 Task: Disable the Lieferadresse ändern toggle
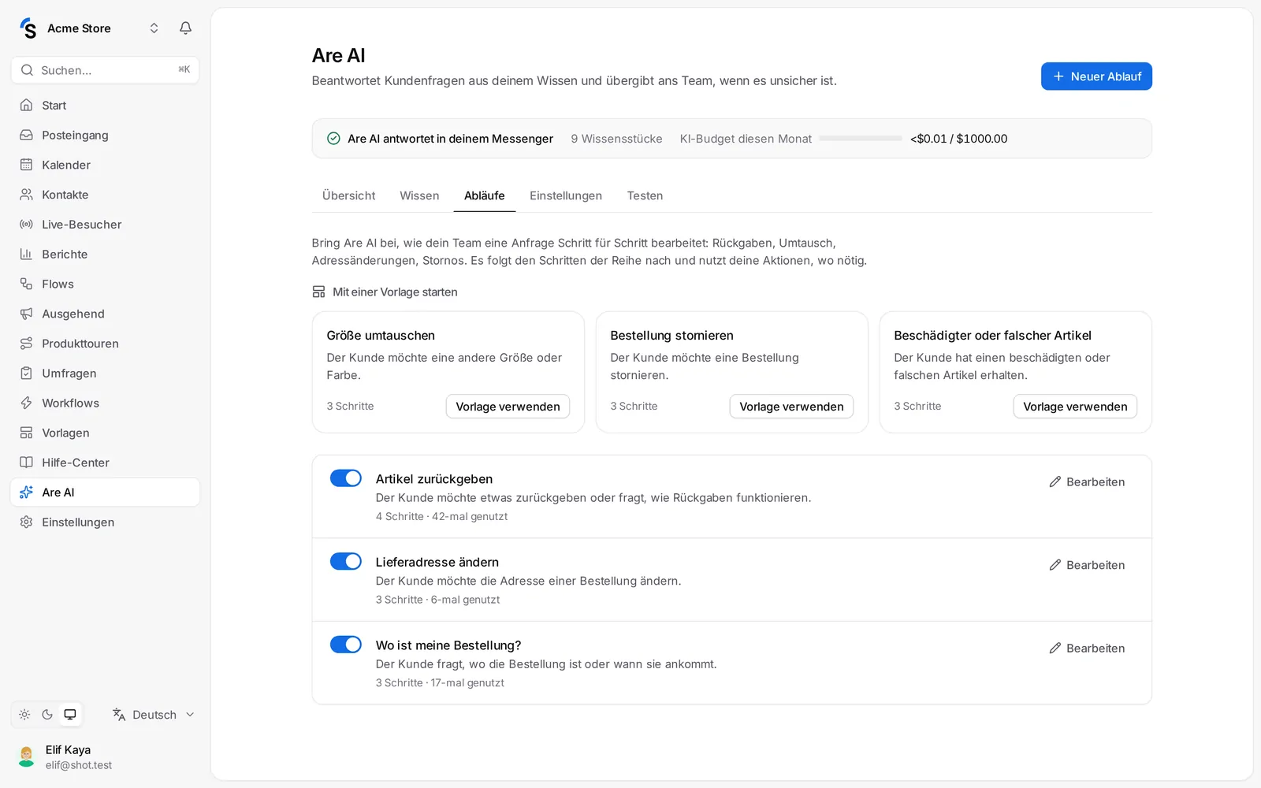345,561
